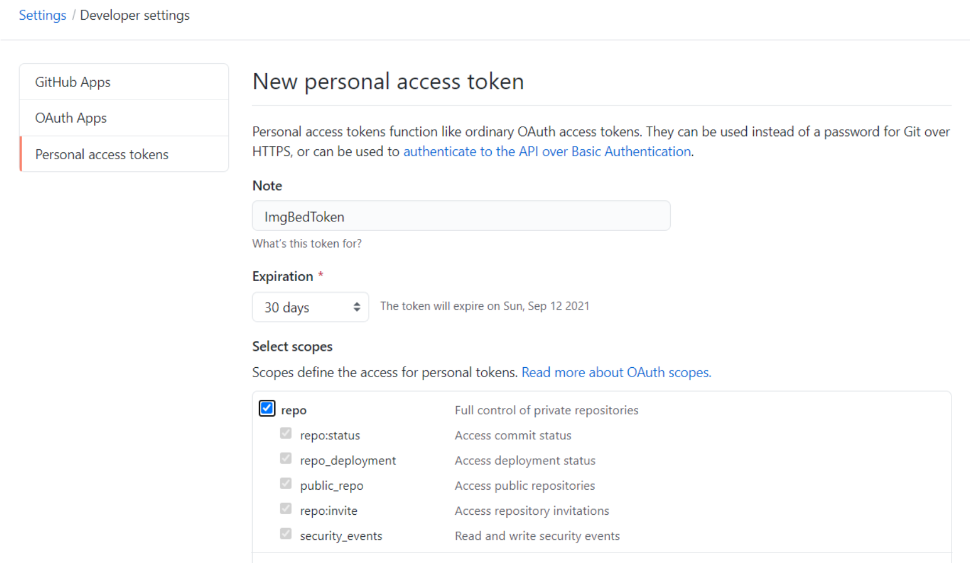Click the repo_deployment checkbox
970x563 pixels.
(x=285, y=458)
